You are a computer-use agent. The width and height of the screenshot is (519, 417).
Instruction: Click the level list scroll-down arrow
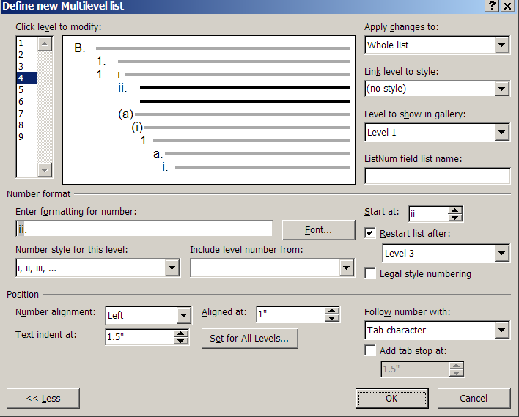pyautogui.click(x=45, y=170)
